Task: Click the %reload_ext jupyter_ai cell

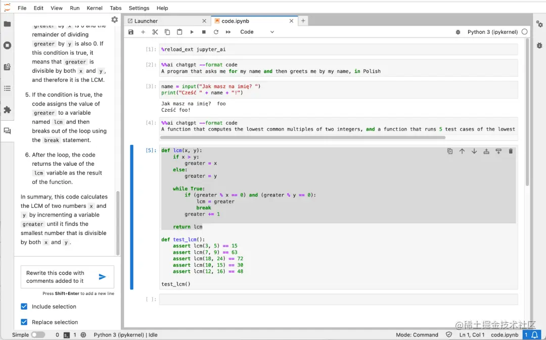Action: point(338,50)
